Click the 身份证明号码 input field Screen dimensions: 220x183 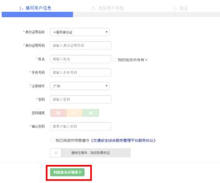(x=80, y=46)
